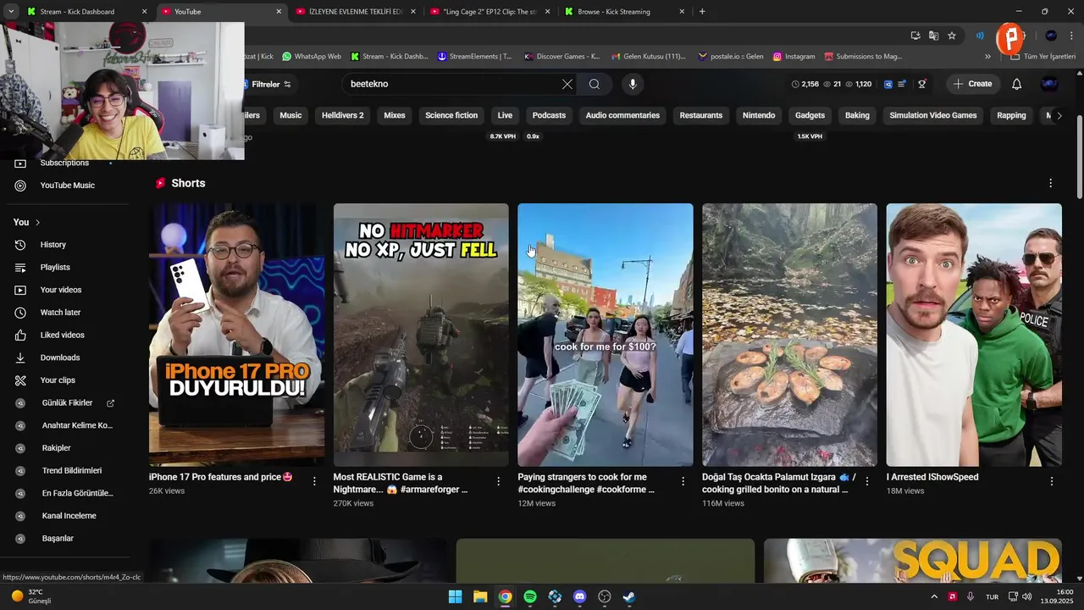Open options for Most REALISTIC Game short
1084x610 pixels.
(499, 481)
